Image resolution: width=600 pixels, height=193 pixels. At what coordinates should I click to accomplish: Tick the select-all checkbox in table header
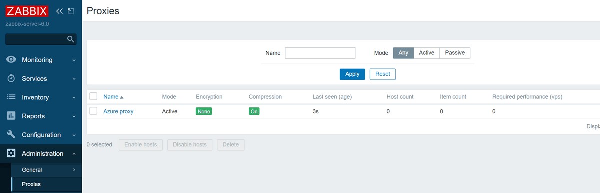(x=93, y=96)
